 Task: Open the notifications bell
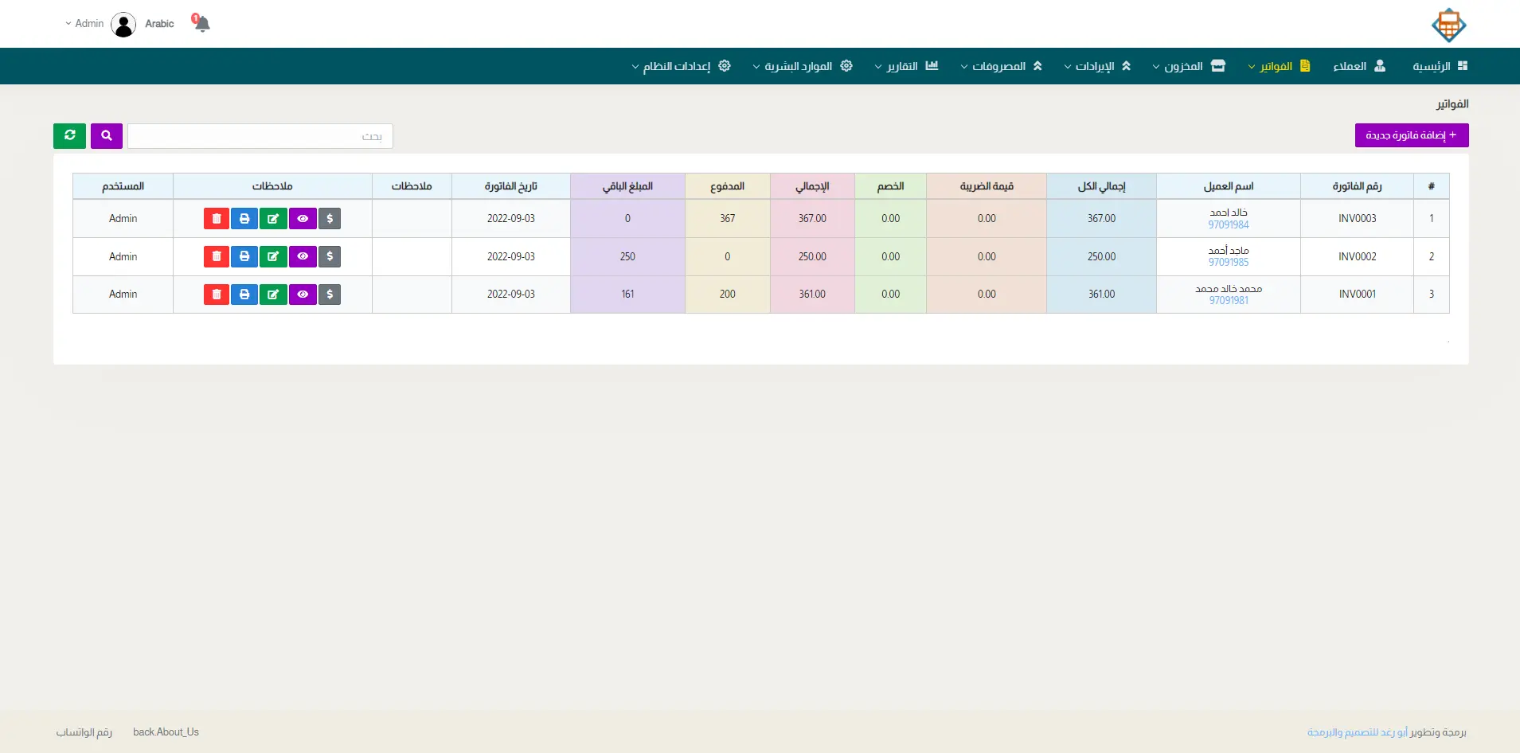pos(201,24)
